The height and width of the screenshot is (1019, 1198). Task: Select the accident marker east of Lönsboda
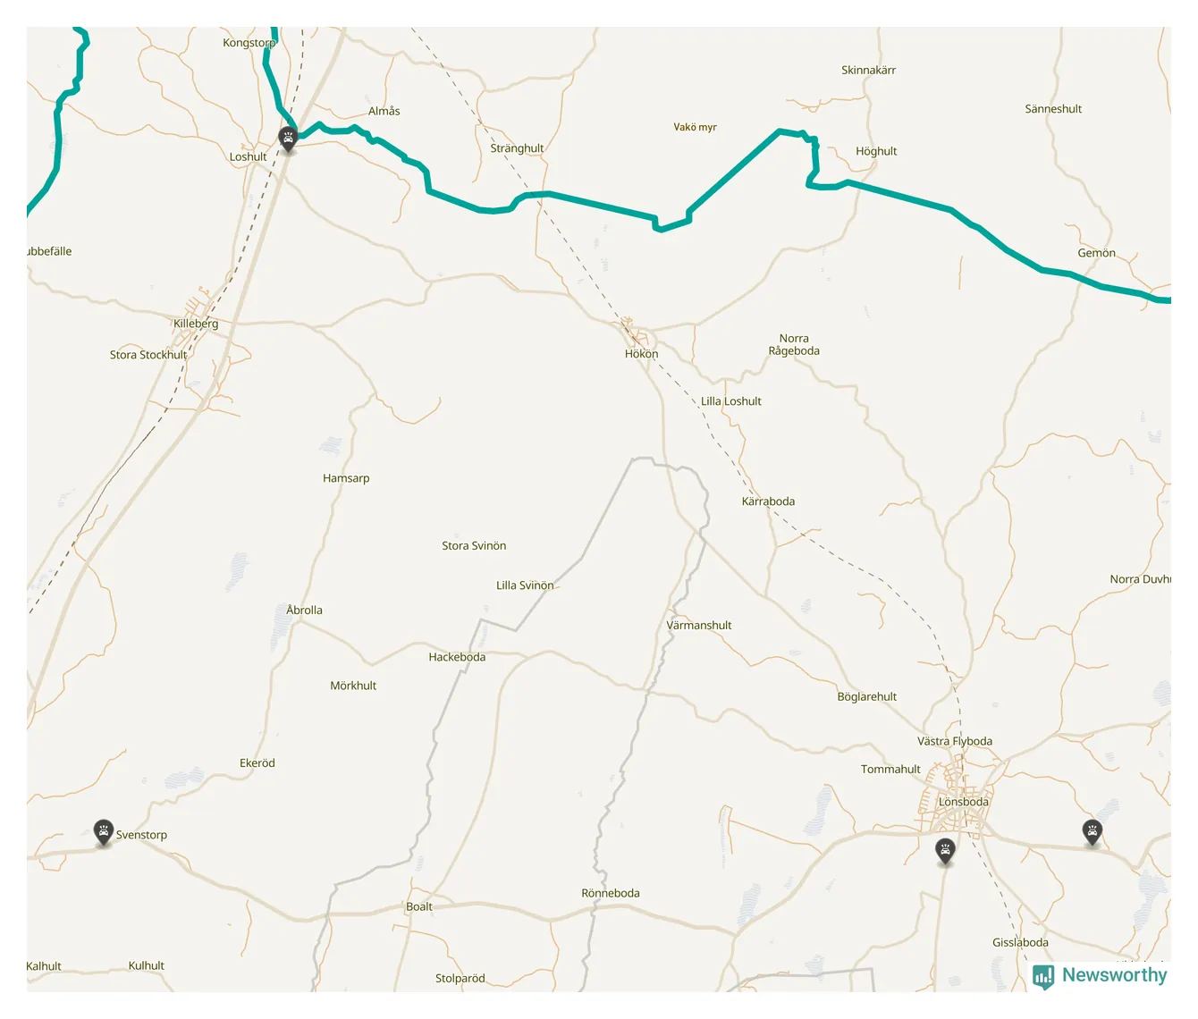coord(1092,832)
